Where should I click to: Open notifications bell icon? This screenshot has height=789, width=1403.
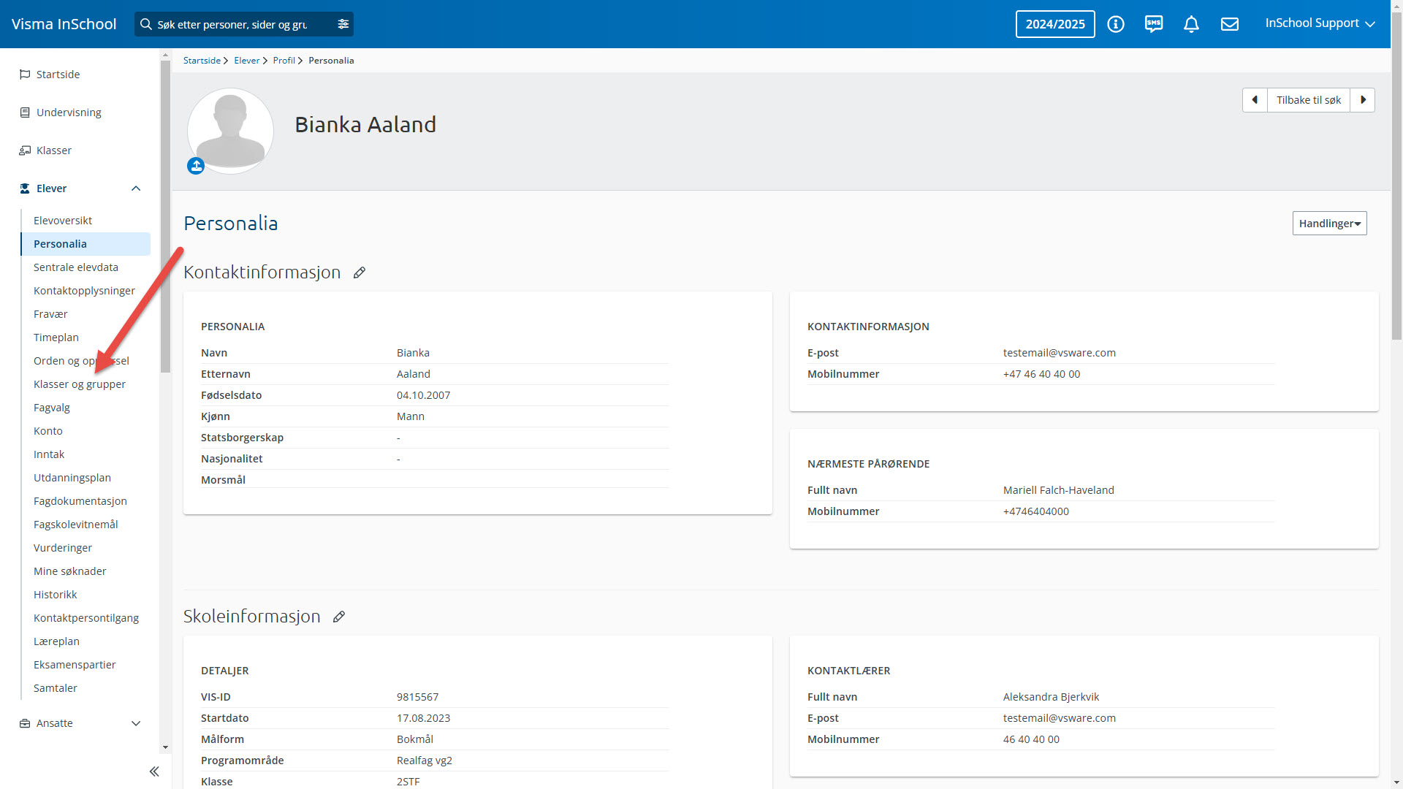coord(1191,24)
